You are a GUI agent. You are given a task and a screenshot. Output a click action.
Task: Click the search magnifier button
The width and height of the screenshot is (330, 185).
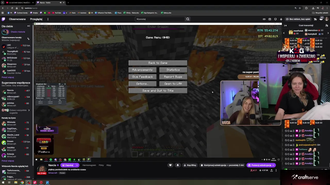click(x=188, y=19)
